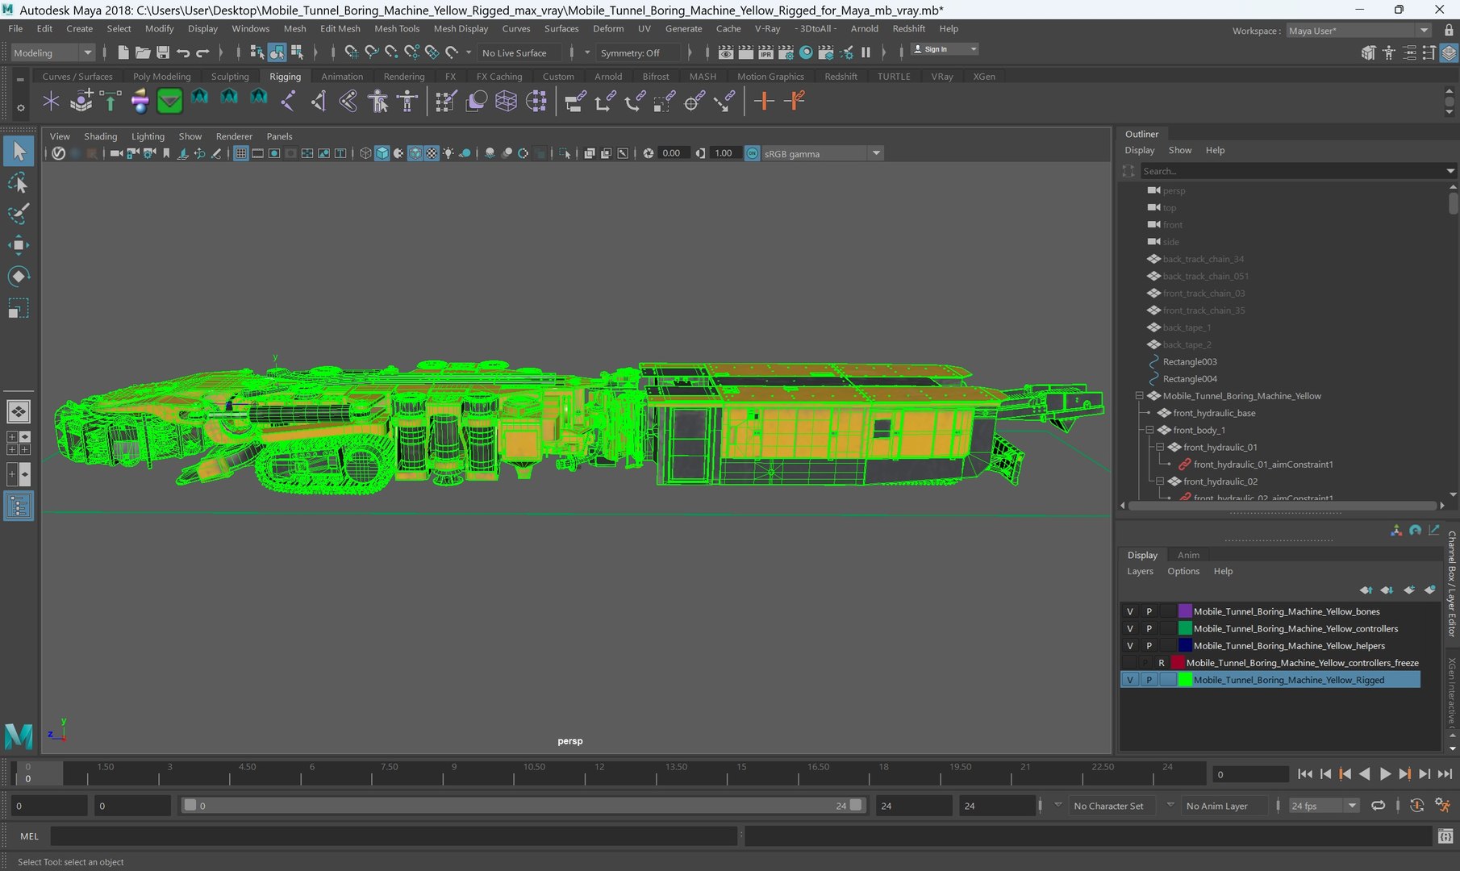Open the Sign In dropdown
Image resolution: width=1460 pixels, height=871 pixels.
coord(945,49)
